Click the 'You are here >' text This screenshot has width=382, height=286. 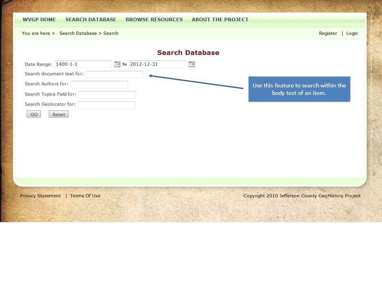pyautogui.click(x=38, y=33)
